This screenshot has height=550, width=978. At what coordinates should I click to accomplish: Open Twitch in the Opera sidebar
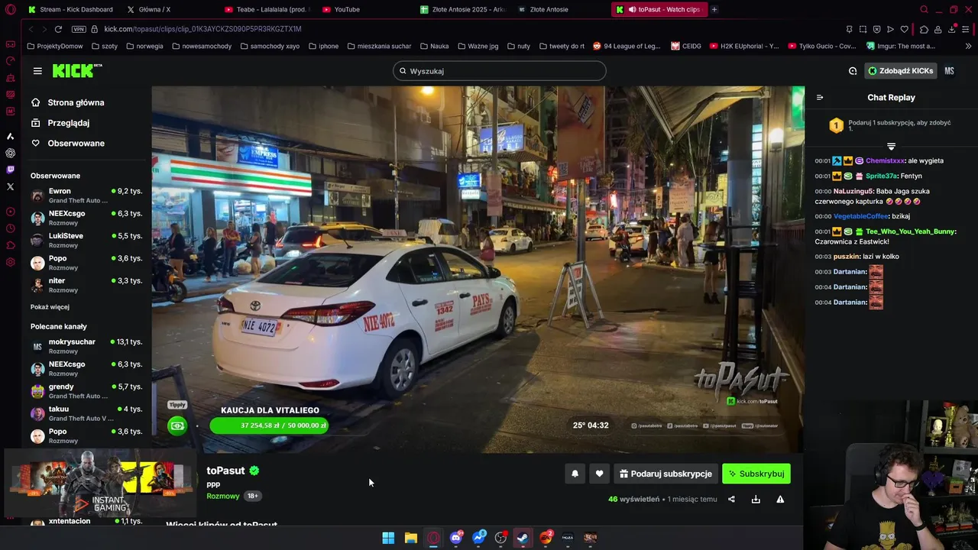click(x=10, y=170)
